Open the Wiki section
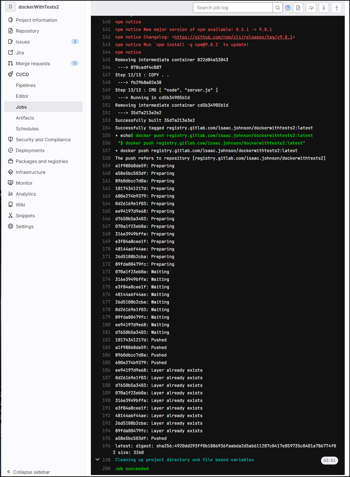This screenshot has width=350, height=477. pos(20,205)
